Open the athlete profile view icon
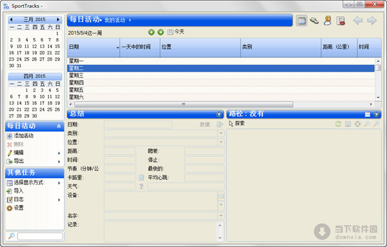The height and width of the screenshot is (247, 387). pos(327,21)
